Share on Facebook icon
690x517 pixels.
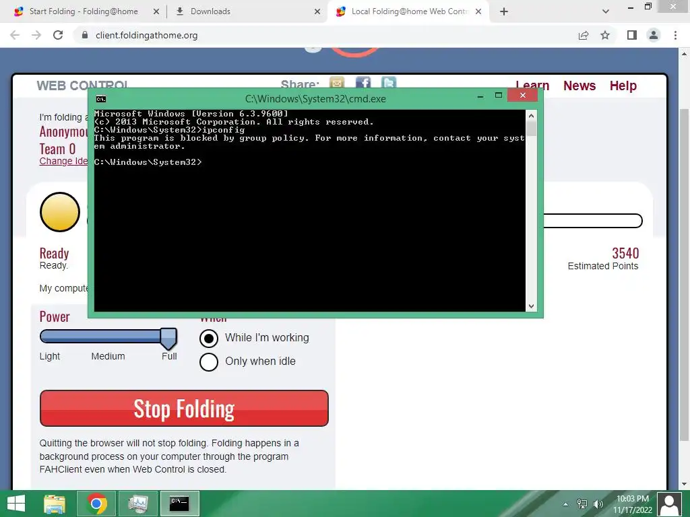(363, 83)
